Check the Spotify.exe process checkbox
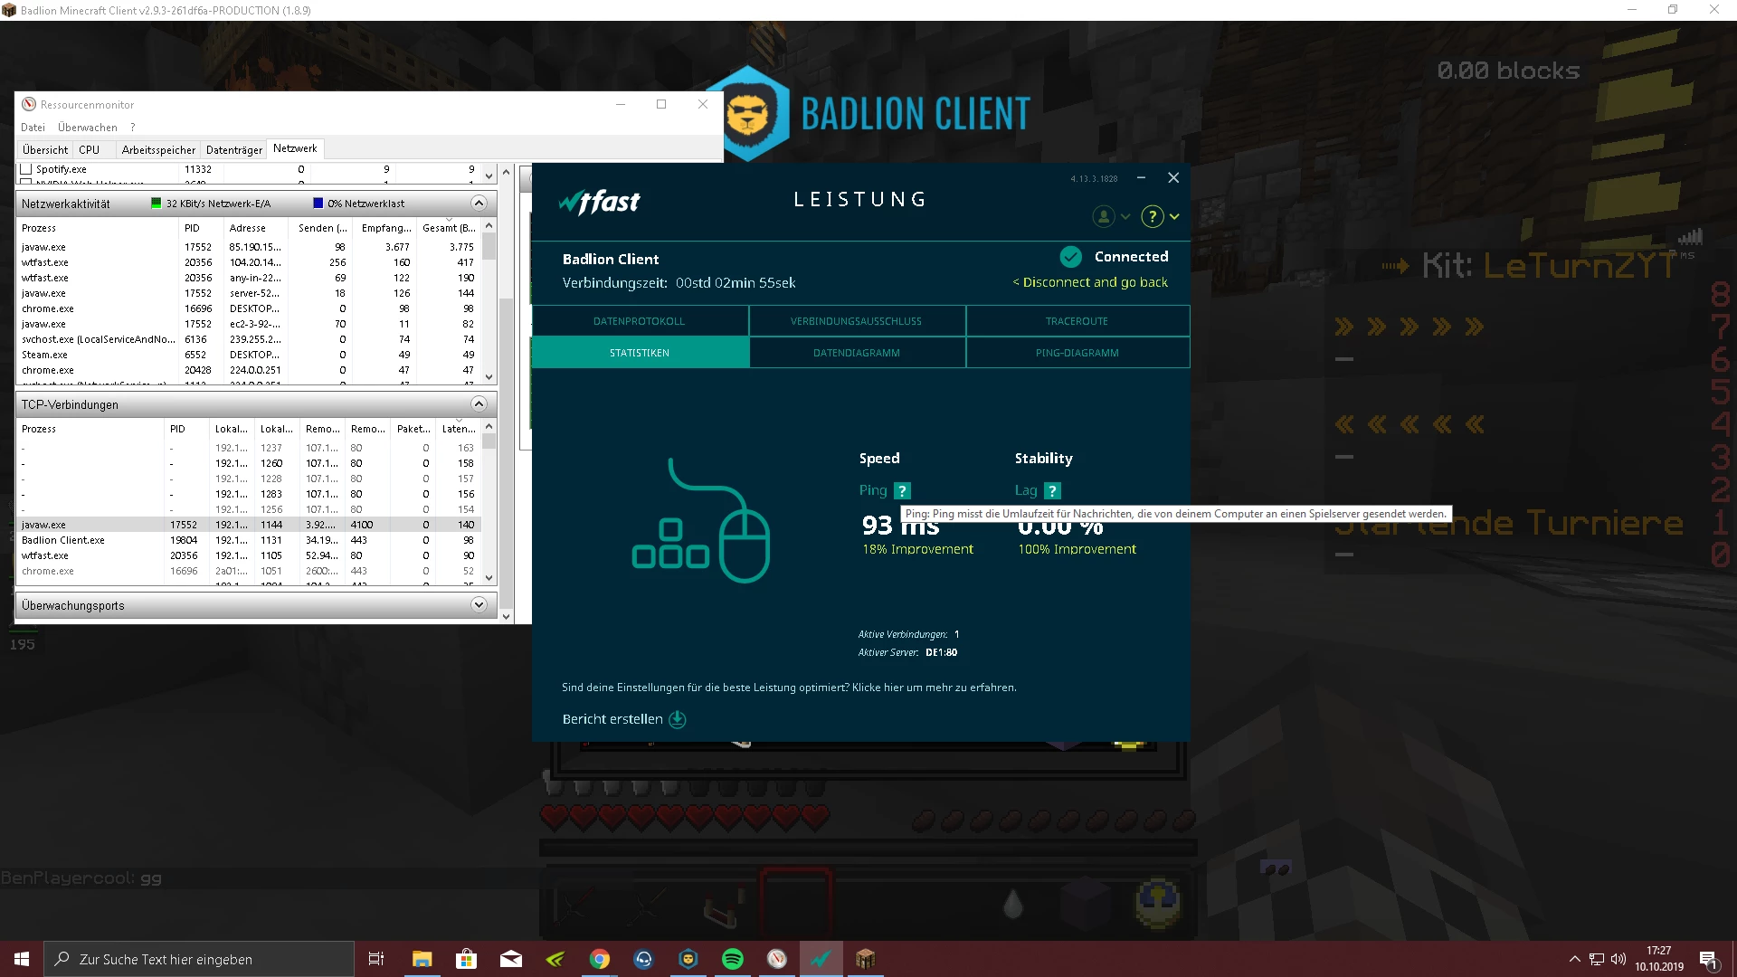Viewport: 1737px width, 977px height. (26, 169)
